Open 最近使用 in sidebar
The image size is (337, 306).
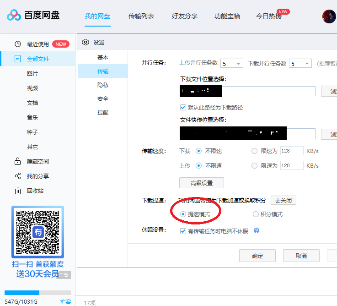coord(38,44)
